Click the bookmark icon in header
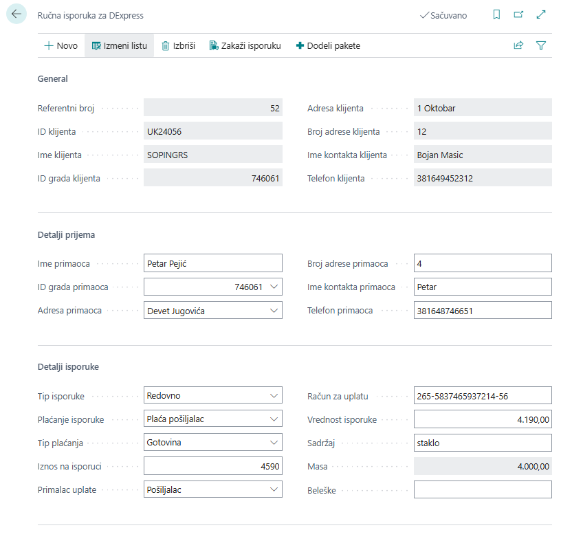Viewport: 572px width, 541px height. click(496, 14)
